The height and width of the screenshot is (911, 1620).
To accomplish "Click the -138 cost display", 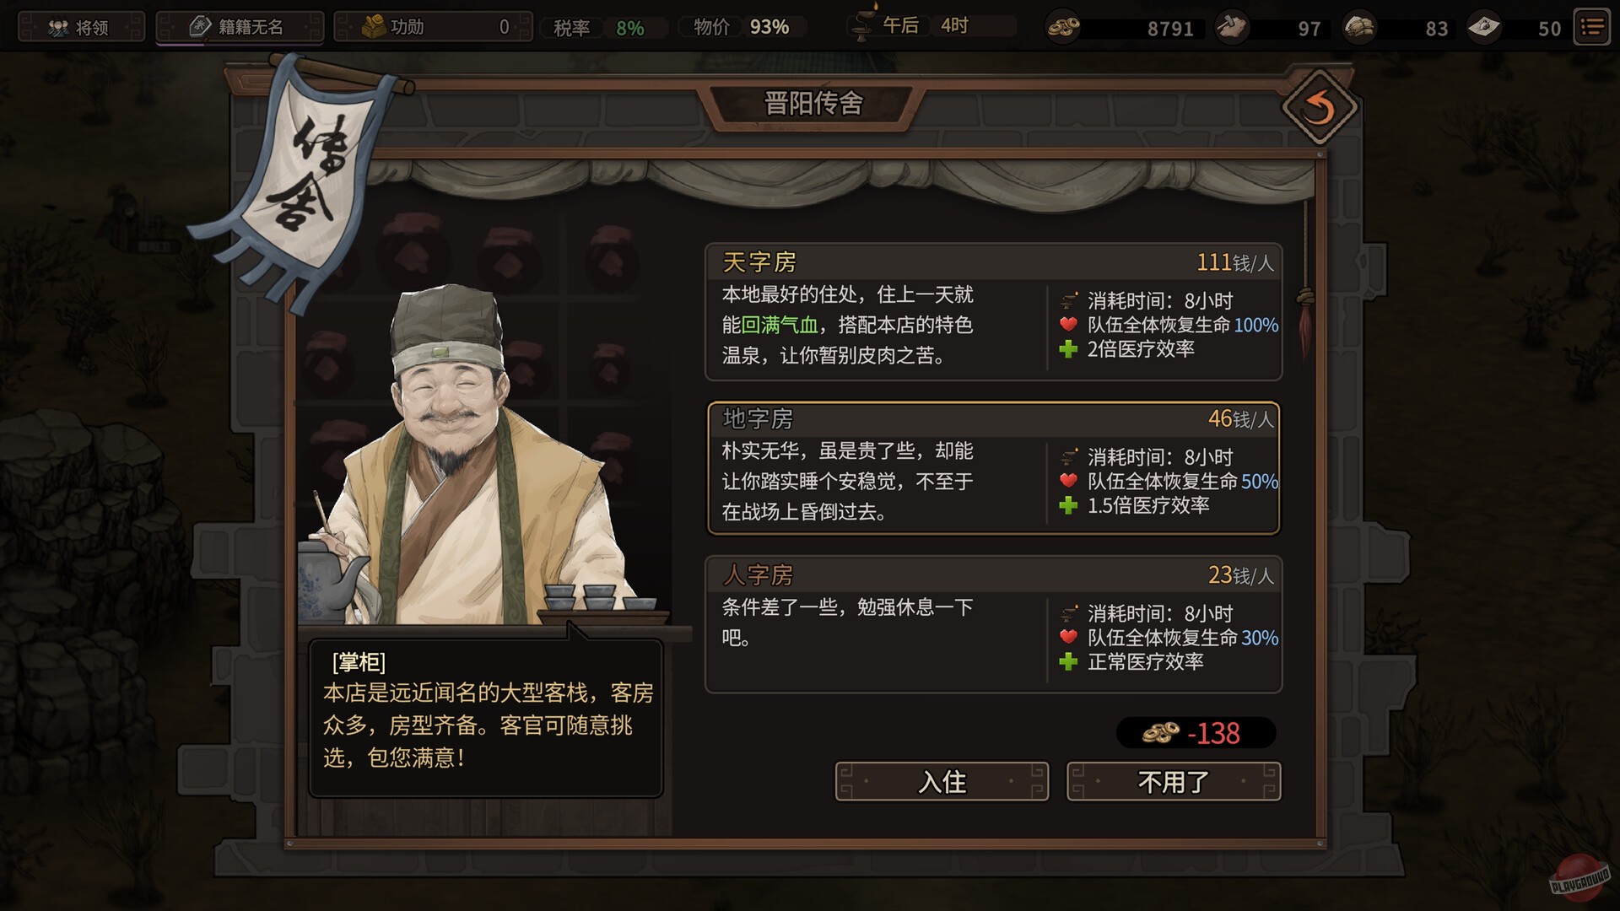I will tap(1196, 733).
